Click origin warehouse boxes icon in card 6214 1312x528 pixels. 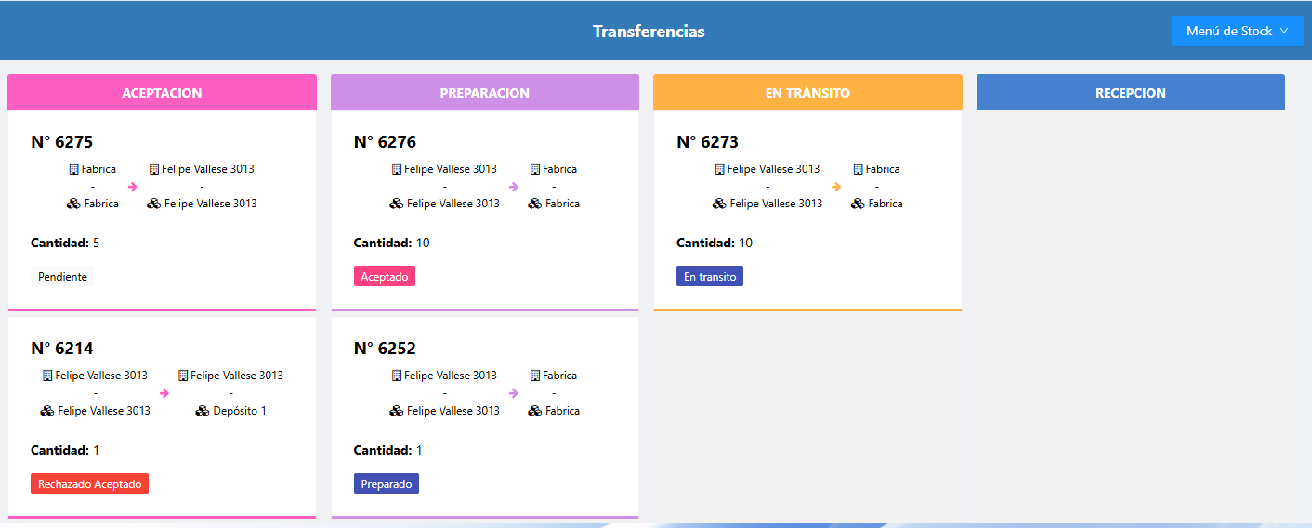pos(48,411)
